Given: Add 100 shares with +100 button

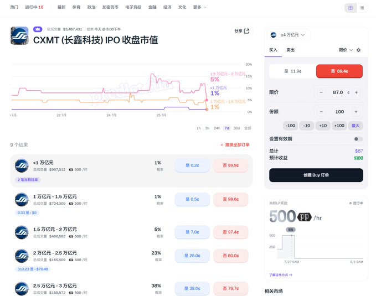Looking at the screenshot, I should (x=339, y=126).
